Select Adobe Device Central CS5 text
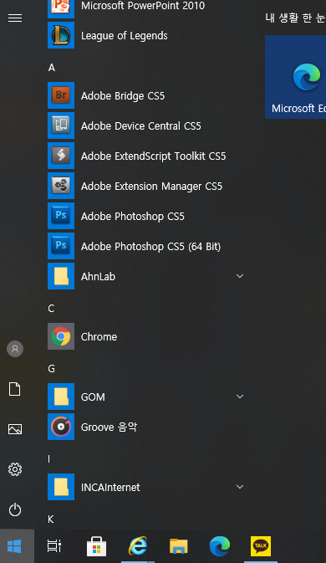Image resolution: width=326 pixels, height=563 pixels. point(141,126)
